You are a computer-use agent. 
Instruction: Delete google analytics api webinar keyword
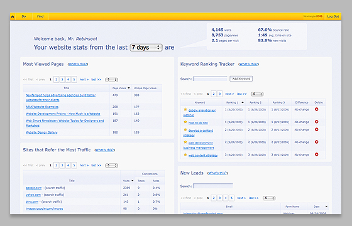coord(317,109)
